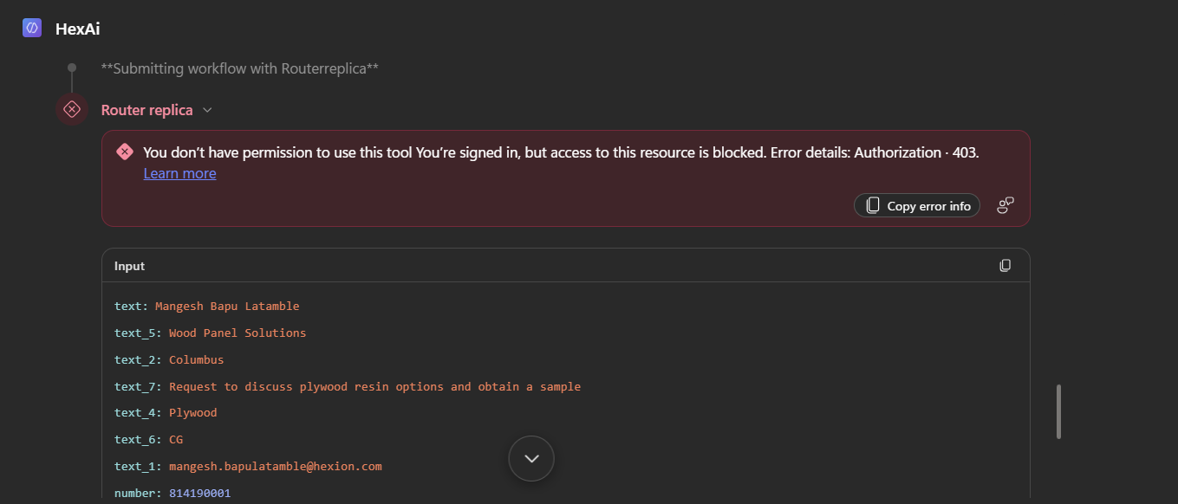Screen dimensions: 1178x504
Task: Click the number field key
Action: click(138, 493)
